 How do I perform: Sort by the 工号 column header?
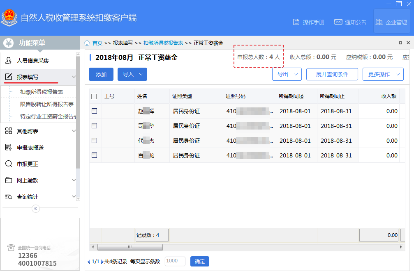(x=118, y=96)
